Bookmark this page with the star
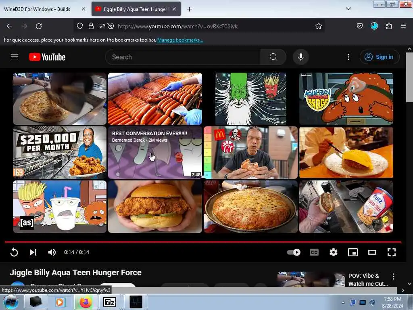Image resolution: width=413 pixels, height=310 pixels. 319,26
